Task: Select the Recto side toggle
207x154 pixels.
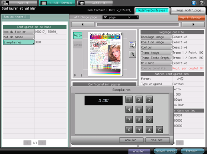Action: [78, 35]
